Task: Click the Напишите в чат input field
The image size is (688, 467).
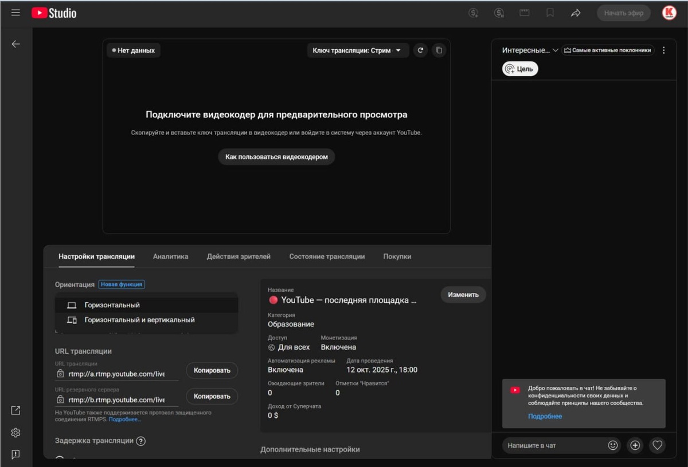Action: (555, 445)
